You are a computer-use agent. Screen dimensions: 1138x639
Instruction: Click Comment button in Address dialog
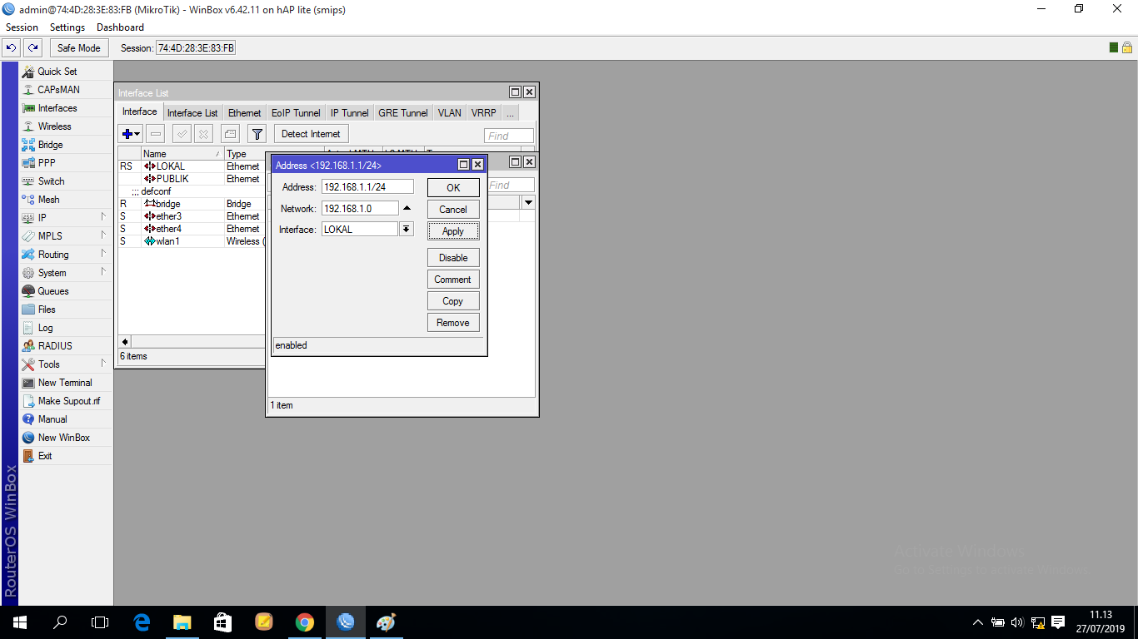point(453,280)
